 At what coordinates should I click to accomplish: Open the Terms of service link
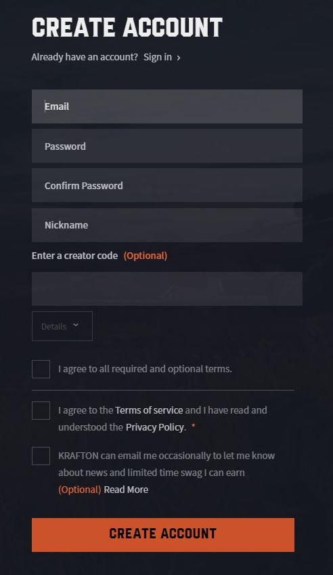pyautogui.click(x=149, y=410)
